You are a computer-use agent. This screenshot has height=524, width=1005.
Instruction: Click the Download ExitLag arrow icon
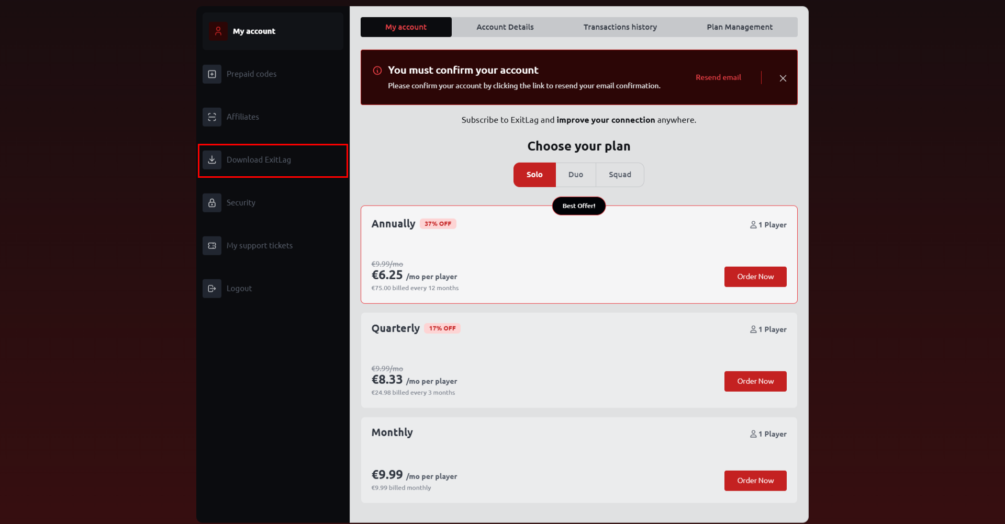(x=212, y=160)
